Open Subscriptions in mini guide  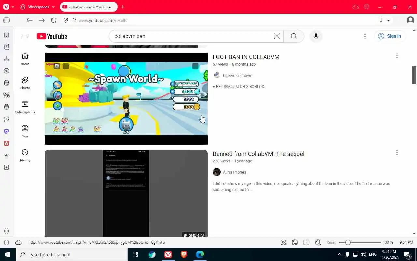pos(25,107)
